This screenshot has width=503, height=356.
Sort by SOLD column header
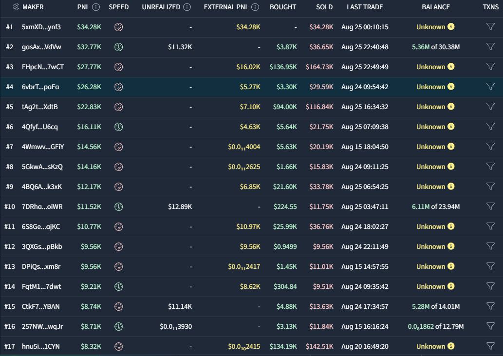click(324, 7)
